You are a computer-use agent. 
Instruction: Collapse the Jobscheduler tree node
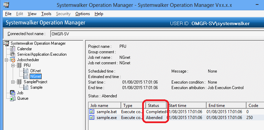tap(6, 60)
